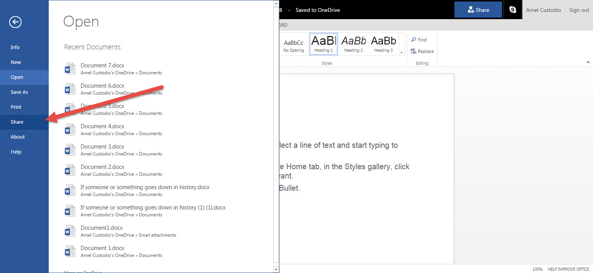Click the blue Share button
This screenshot has width=593, height=273.
pyautogui.click(x=478, y=10)
